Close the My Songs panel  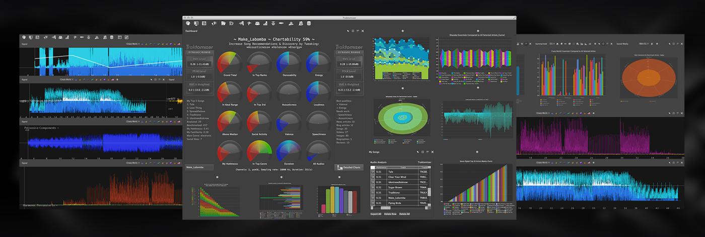coord(433,151)
